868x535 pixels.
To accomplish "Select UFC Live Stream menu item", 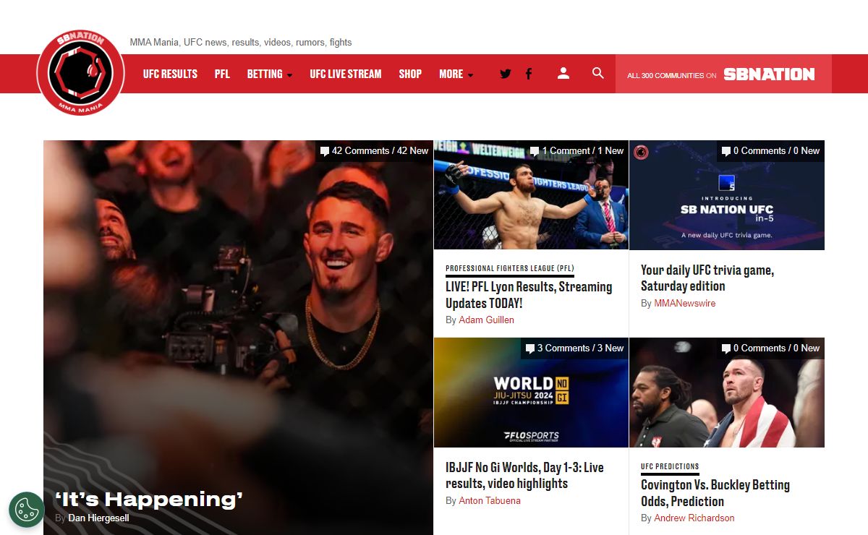I will tap(345, 74).
